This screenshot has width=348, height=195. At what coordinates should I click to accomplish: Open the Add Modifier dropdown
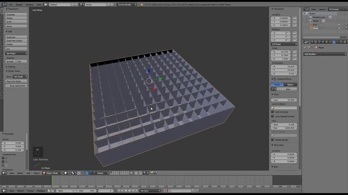tap(325, 54)
